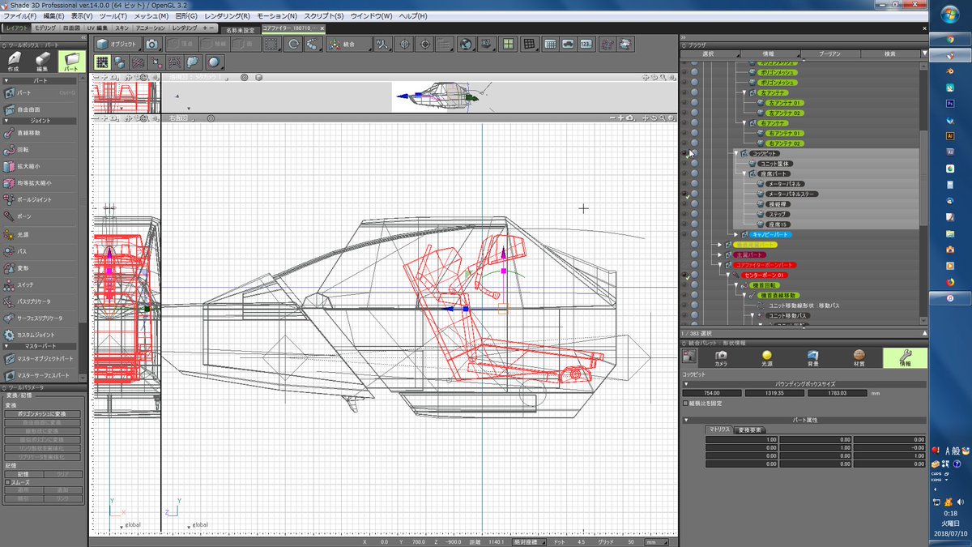Viewport: 972px width, 547px height.
Task: Toggle the スムーズ checkbox
Action: (x=7, y=481)
